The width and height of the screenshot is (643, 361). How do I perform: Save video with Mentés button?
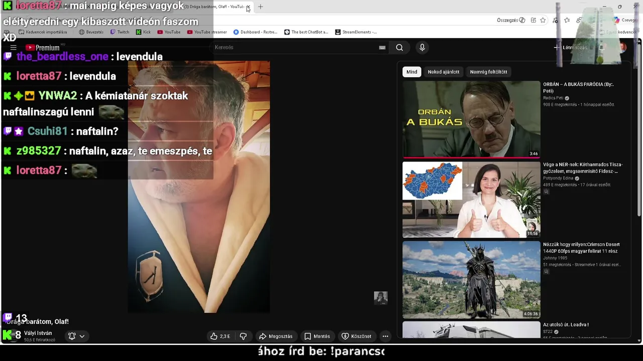point(317,336)
